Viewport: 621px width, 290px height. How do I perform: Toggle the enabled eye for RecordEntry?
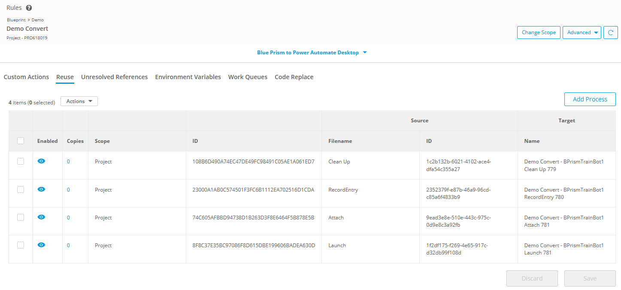point(41,189)
